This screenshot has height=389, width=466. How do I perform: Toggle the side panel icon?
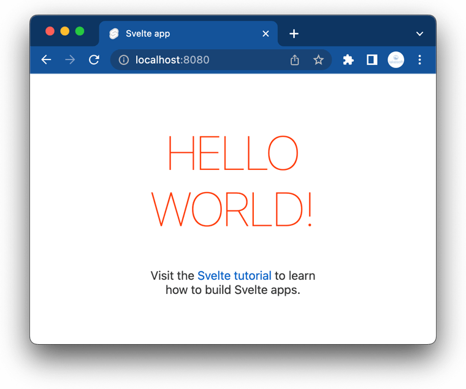coord(372,60)
